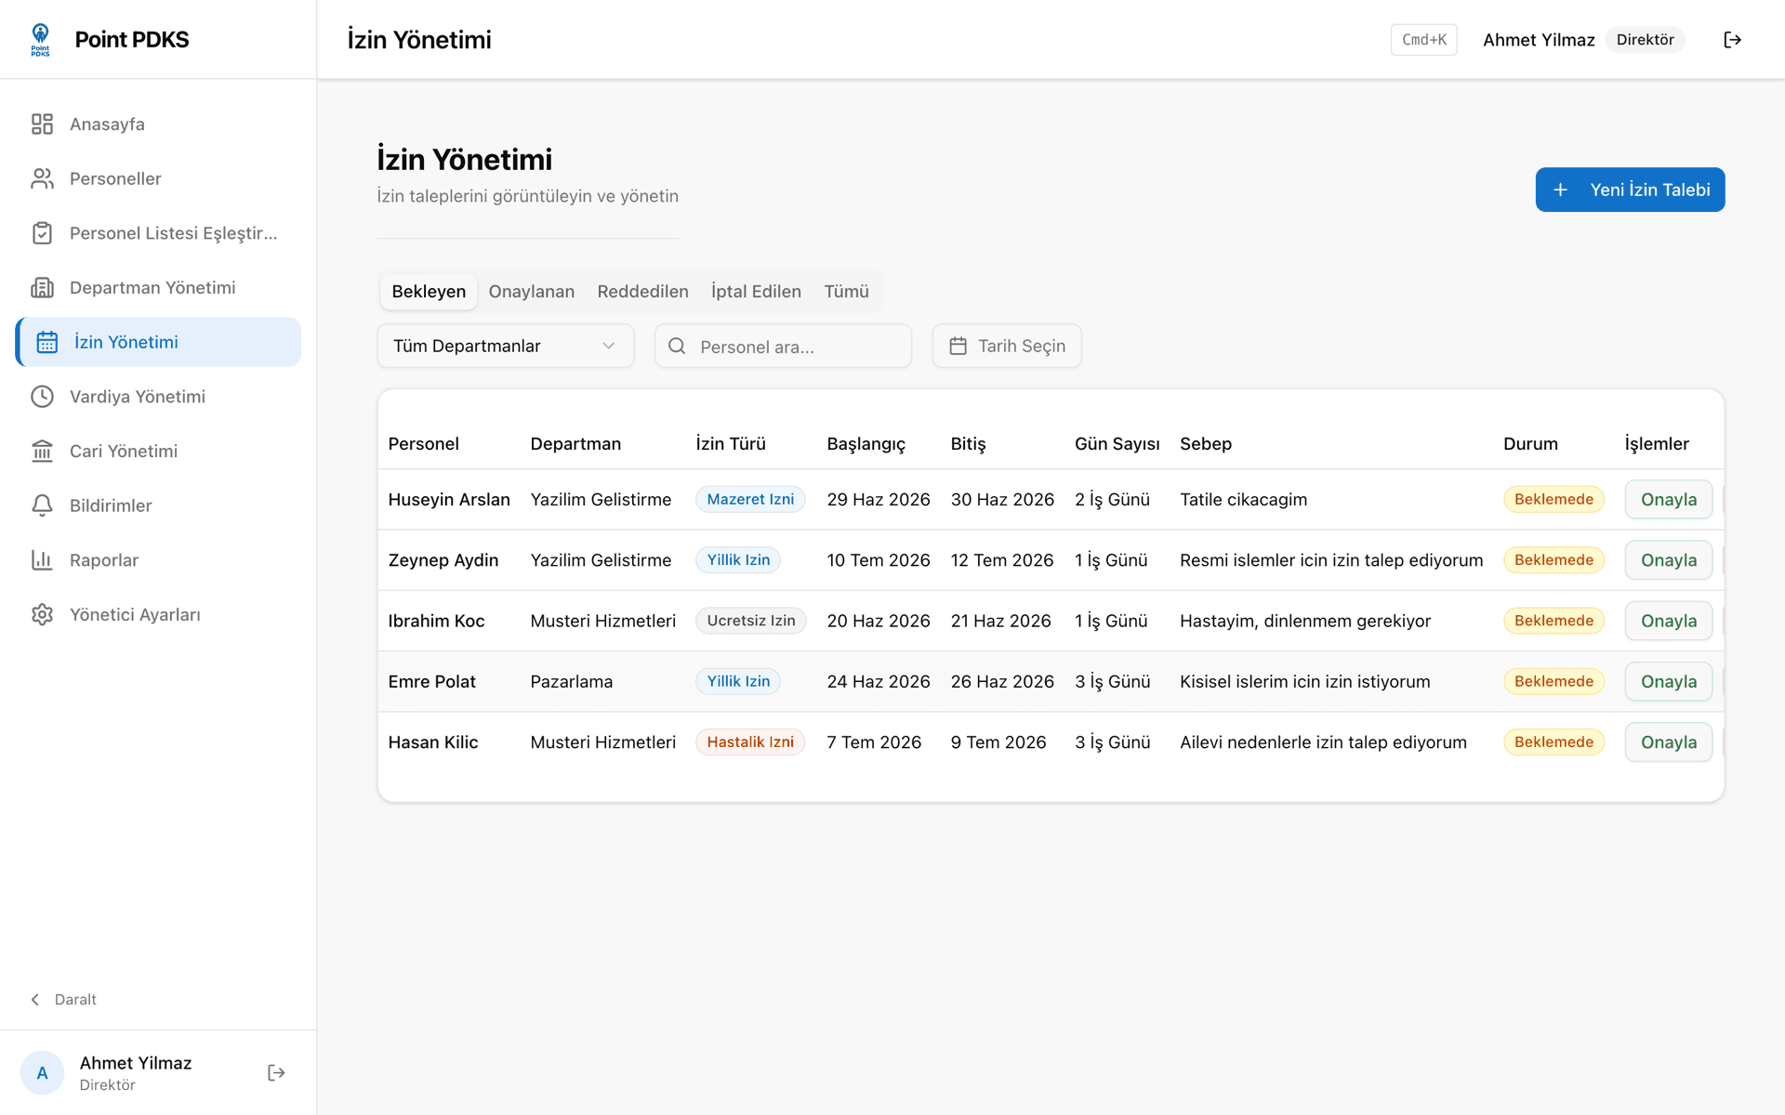Open Vardiya Yönetimi menu item
Screen dimensions: 1785x1115
158,397
